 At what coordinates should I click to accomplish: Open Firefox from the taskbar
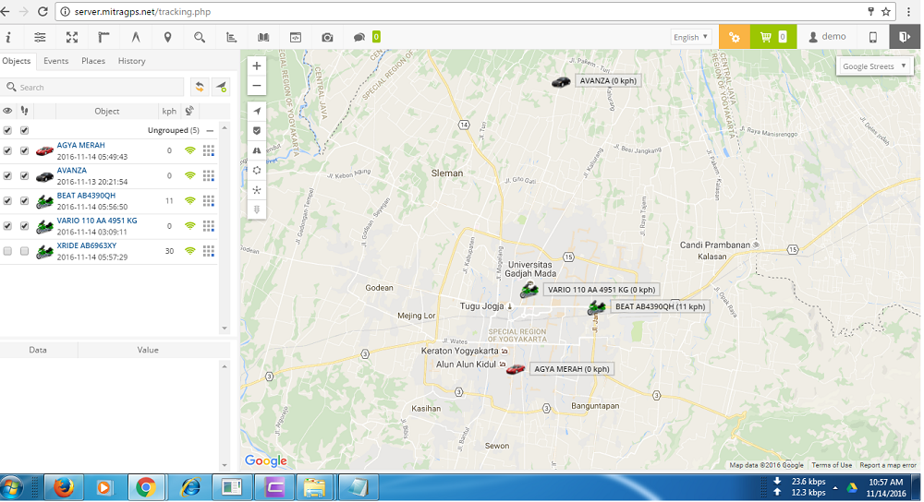point(64,488)
